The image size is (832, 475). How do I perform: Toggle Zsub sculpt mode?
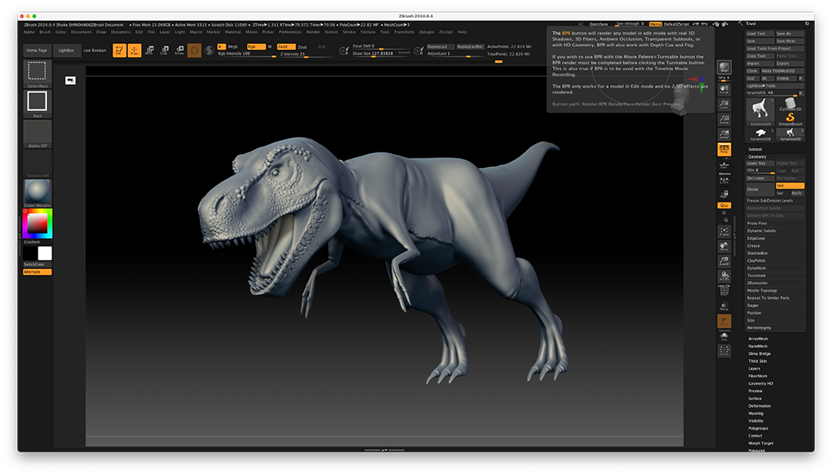tap(303, 47)
